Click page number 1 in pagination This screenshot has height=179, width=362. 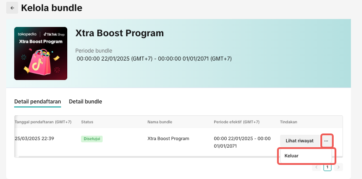(x=327, y=168)
